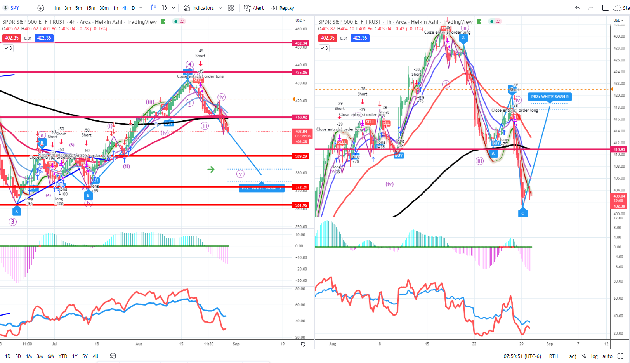The width and height of the screenshot is (630, 363).
Task: Set date range to 1Y
Action: [x=75, y=356]
